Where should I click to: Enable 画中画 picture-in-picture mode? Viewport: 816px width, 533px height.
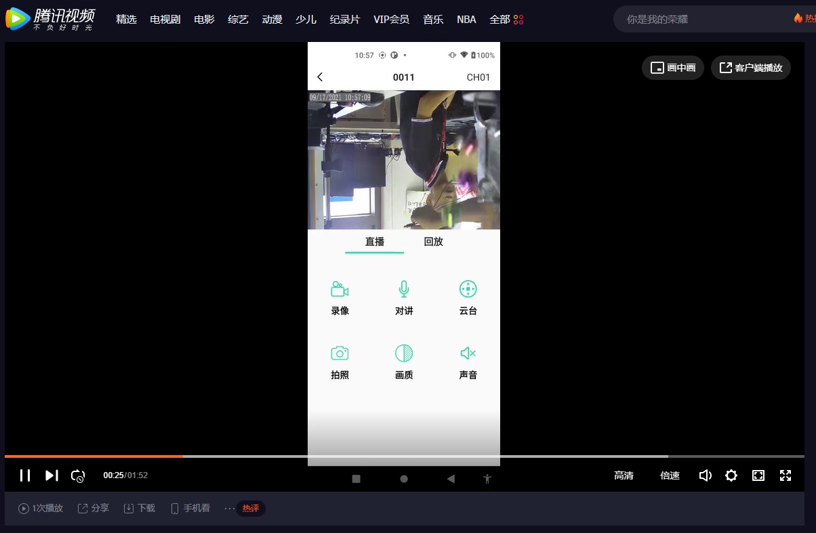pos(673,68)
